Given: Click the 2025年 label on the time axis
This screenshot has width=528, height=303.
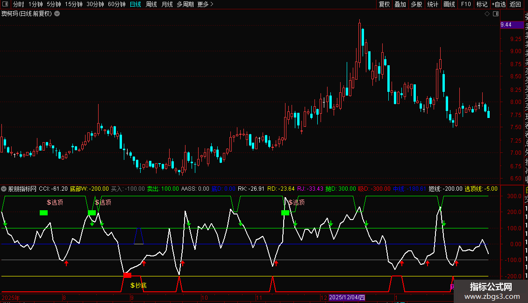Looking at the screenshot, I should point(11,297).
